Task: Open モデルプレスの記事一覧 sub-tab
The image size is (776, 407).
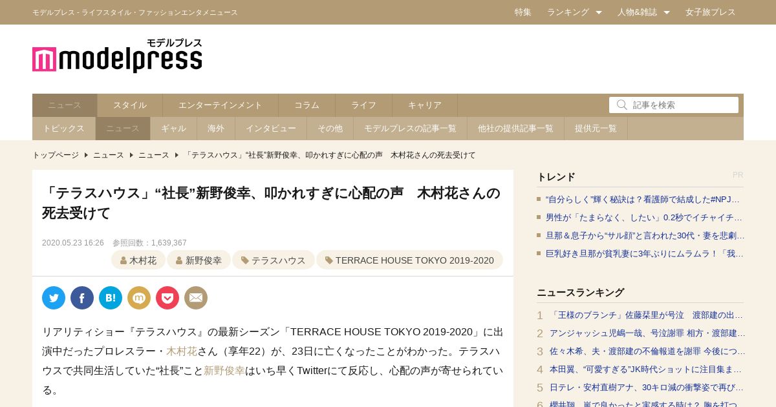Action: [x=411, y=129]
